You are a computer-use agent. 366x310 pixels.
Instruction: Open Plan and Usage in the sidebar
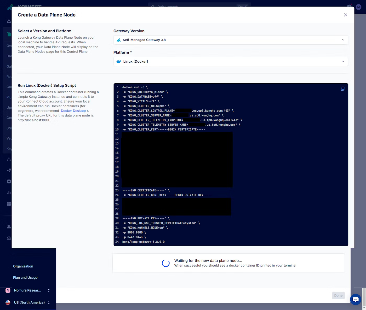pyautogui.click(x=25, y=278)
